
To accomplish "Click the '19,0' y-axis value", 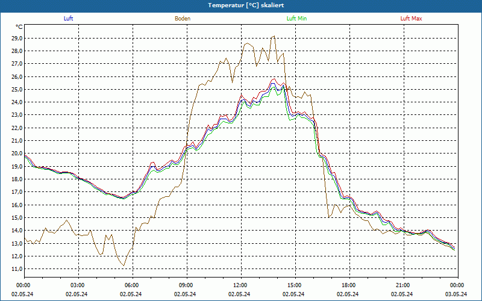I will [17, 167].
